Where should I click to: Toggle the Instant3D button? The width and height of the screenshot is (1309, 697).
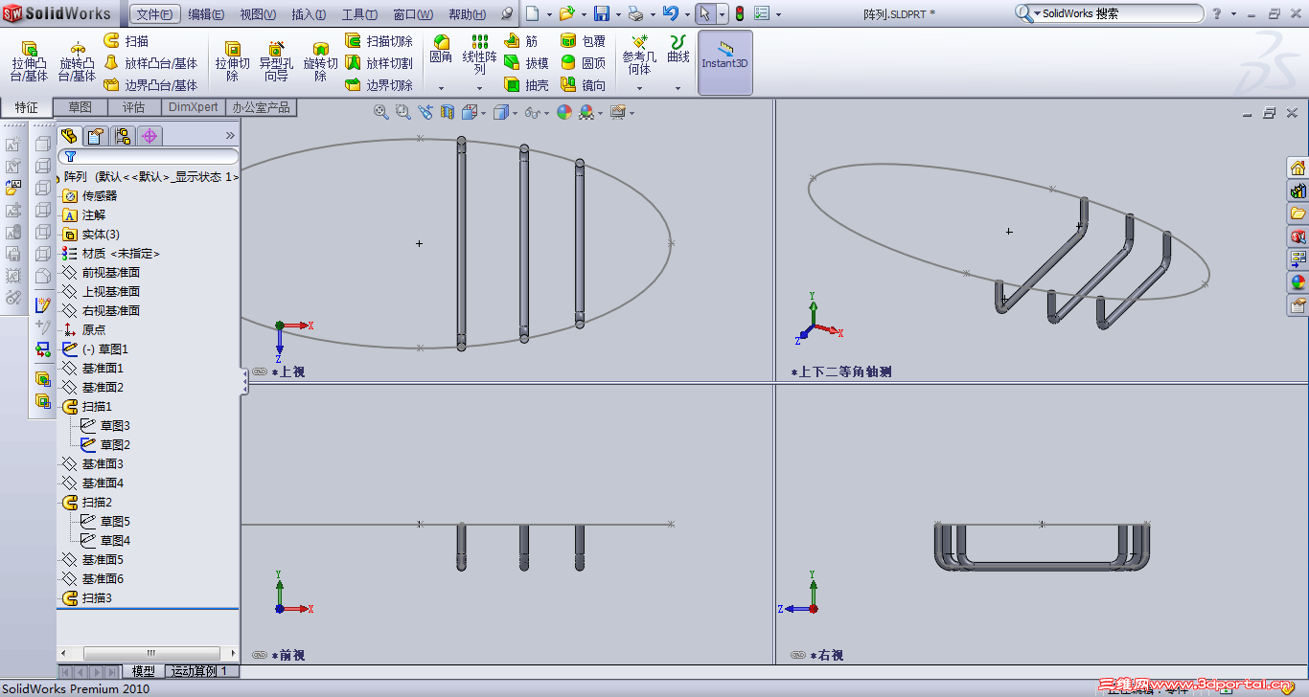pos(725,62)
